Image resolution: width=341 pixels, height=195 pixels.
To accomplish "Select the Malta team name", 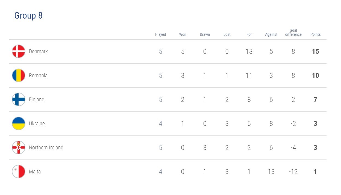I will (x=35, y=172).
